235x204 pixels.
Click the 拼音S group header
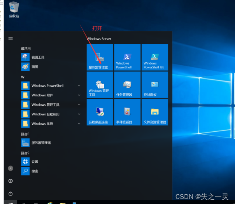25,153
